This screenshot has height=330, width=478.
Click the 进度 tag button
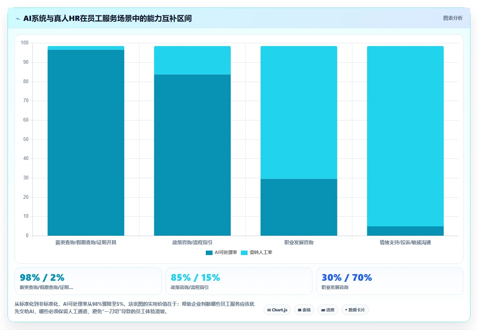coord(328,310)
